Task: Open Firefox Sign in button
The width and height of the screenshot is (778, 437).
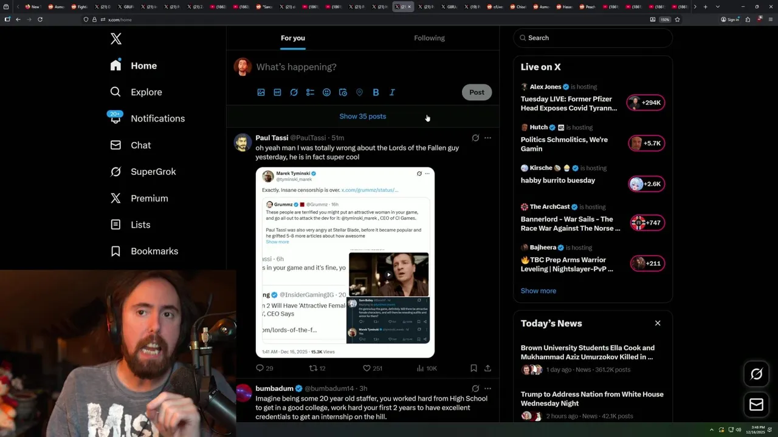Action: pyautogui.click(x=730, y=19)
